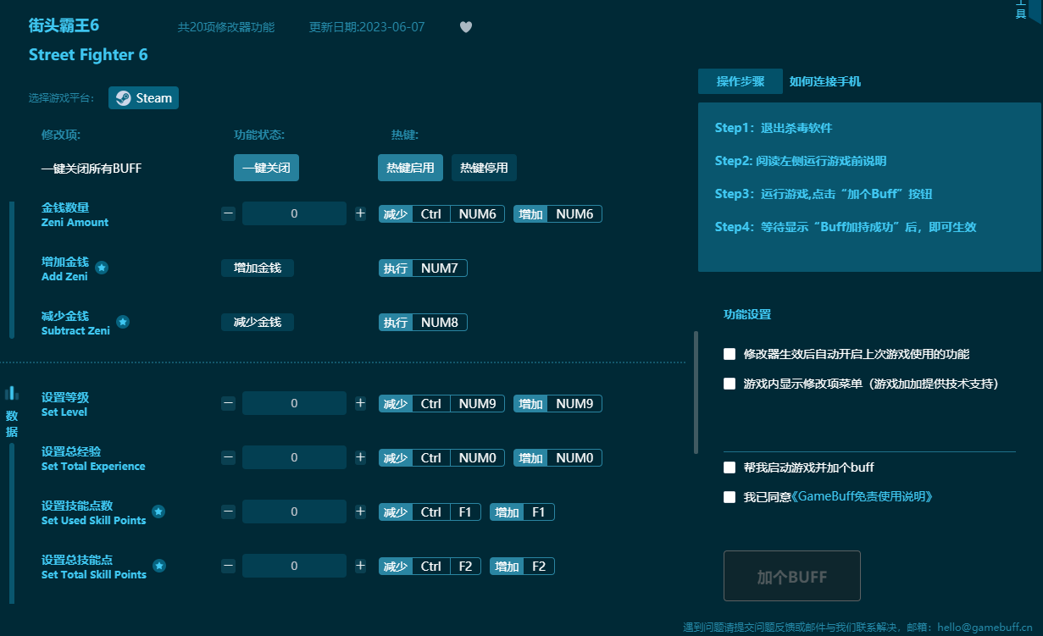The height and width of the screenshot is (636, 1043).
Task: Decrease Set Used Skill Points value
Action: click(x=229, y=512)
